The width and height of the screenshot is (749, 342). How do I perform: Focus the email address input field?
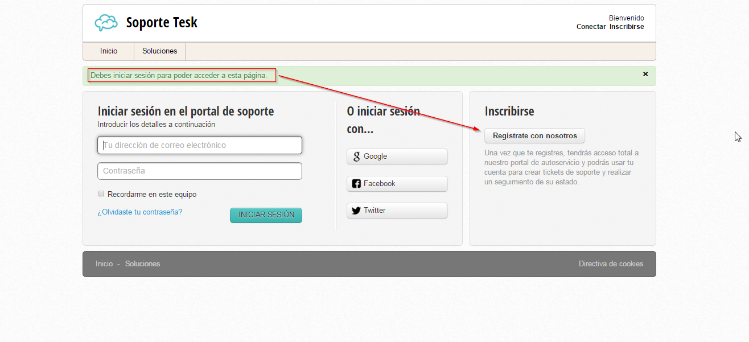coord(200,145)
